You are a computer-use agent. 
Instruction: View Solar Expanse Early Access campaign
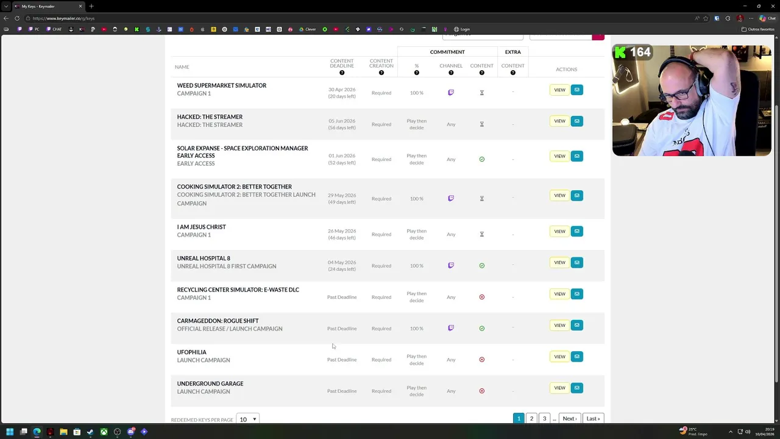tap(559, 156)
